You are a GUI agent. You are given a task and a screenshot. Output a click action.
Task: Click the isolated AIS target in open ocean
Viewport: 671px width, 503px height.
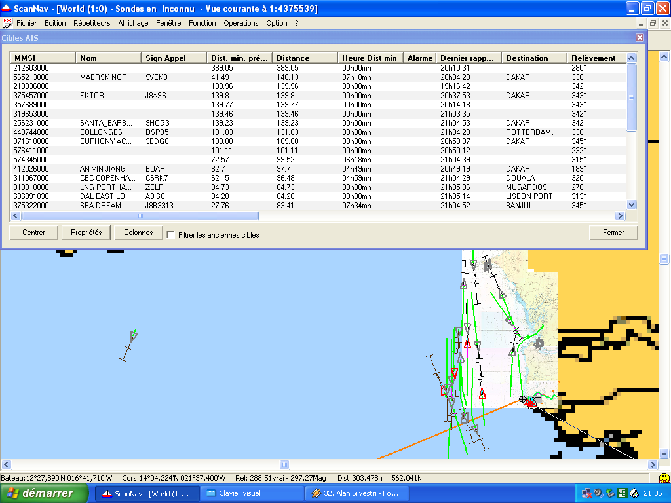(x=133, y=336)
